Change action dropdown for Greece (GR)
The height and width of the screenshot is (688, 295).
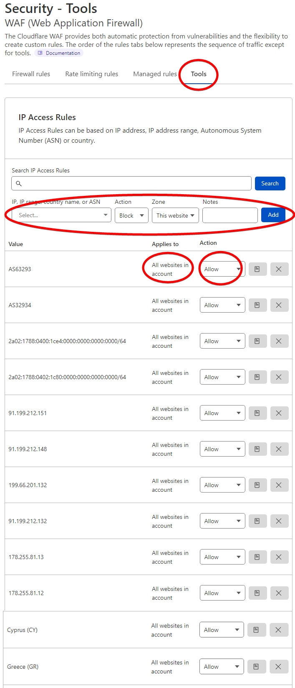tap(222, 667)
